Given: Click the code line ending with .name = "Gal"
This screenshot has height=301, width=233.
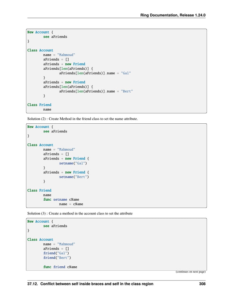Looking at the screenshot, I should (x=95, y=73).
